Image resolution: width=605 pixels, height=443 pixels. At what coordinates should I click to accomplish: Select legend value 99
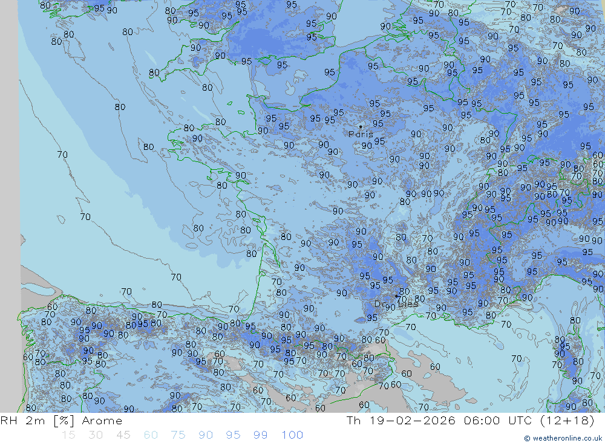tap(260, 435)
